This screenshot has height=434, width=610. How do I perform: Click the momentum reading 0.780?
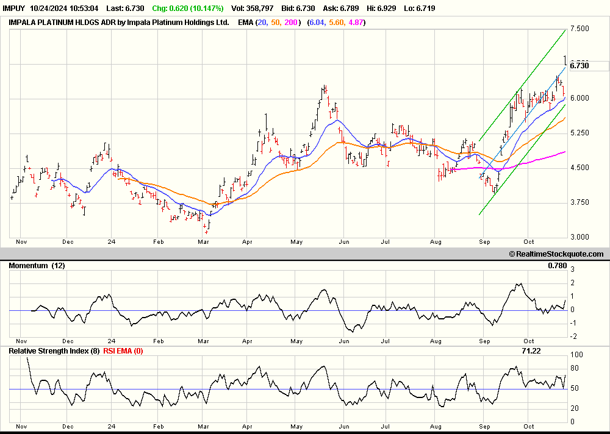tap(558, 266)
